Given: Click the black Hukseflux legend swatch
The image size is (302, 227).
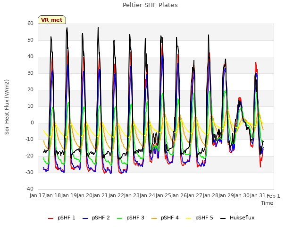Looking at the screenshot, I should click(223, 218).
